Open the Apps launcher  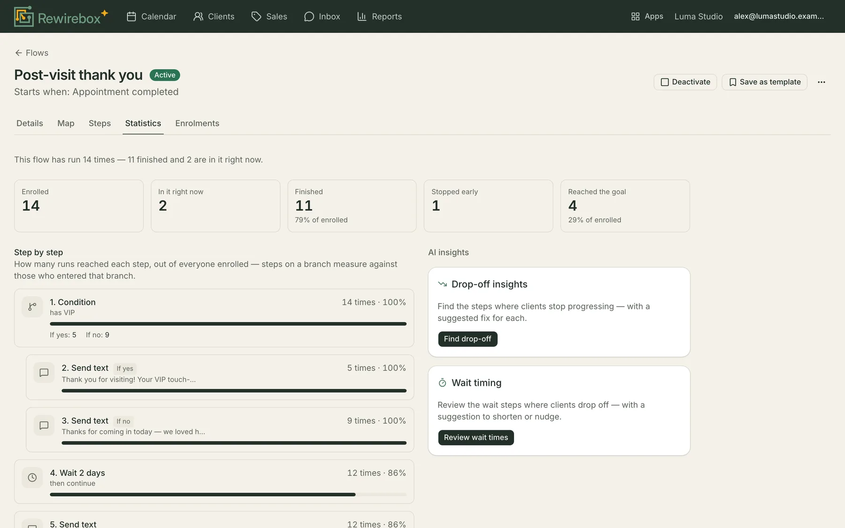click(x=647, y=16)
